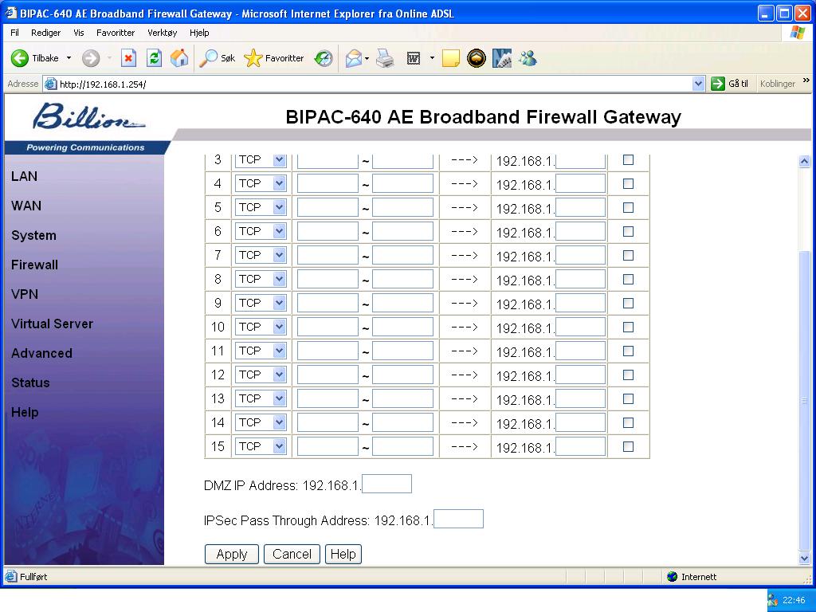
Task: Click the page icon in address bar
Action: click(x=50, y=84)
